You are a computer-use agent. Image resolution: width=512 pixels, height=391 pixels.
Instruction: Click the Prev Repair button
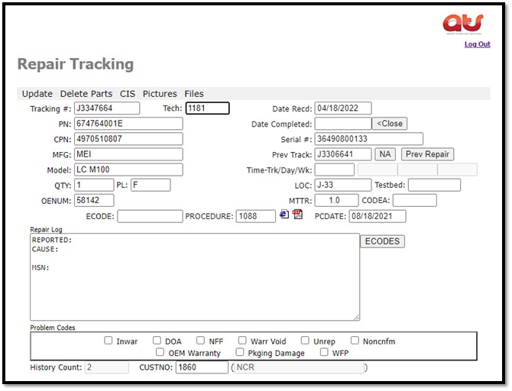click(x=427, y=154)
